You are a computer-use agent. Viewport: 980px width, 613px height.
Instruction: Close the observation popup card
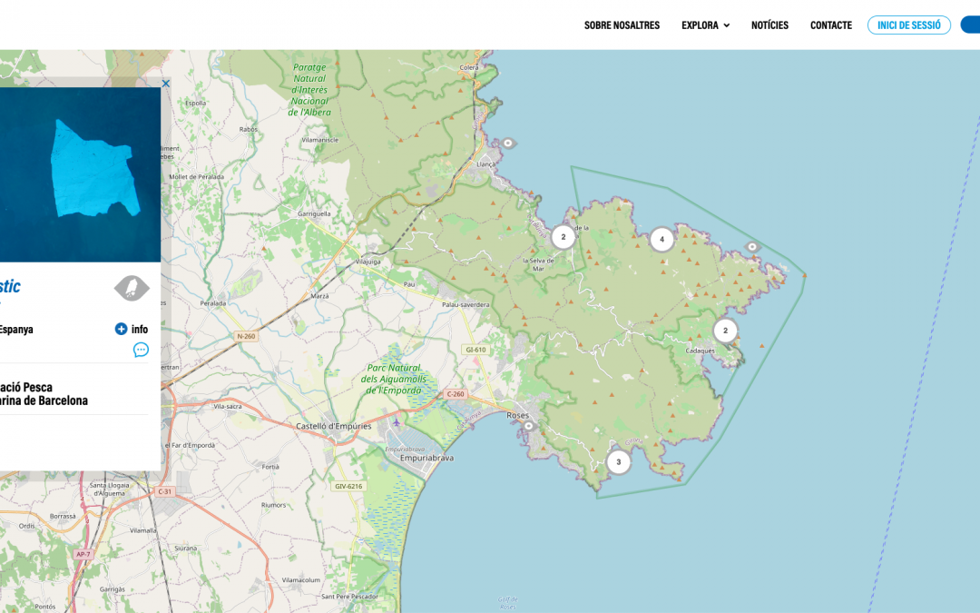pos(165,84)
